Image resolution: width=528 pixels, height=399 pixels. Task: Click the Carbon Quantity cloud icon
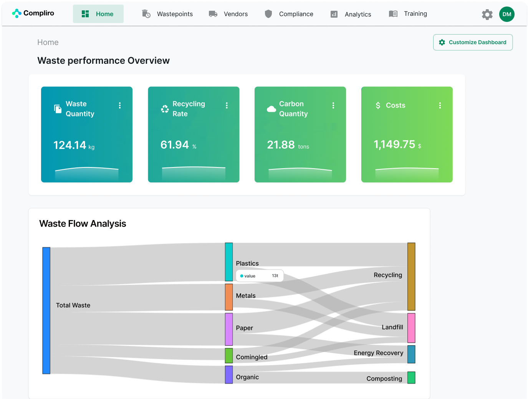pyautogui.click(x=271, y=109)
